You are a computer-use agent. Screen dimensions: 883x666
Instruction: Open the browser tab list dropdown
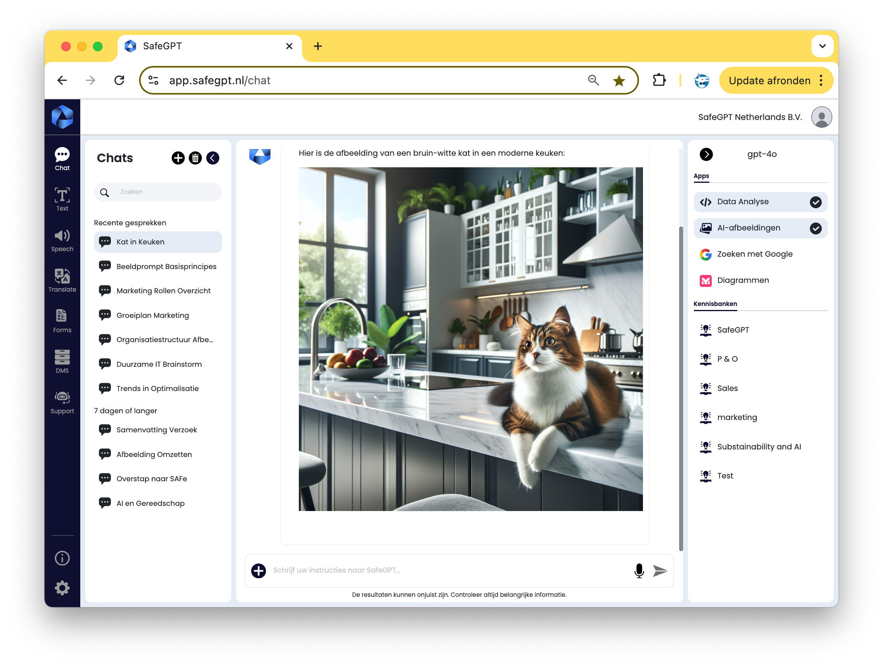click(x=822, y=46)
